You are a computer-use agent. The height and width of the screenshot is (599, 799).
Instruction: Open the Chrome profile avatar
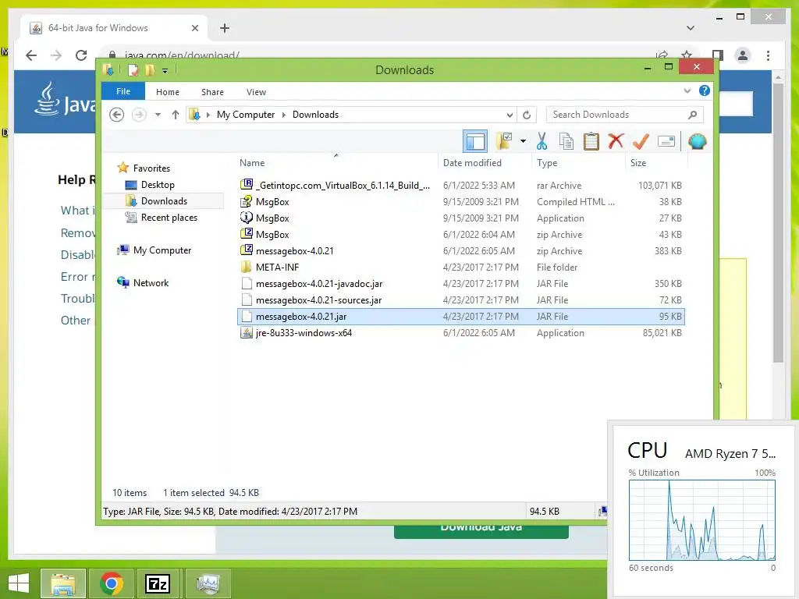(743, 55)
